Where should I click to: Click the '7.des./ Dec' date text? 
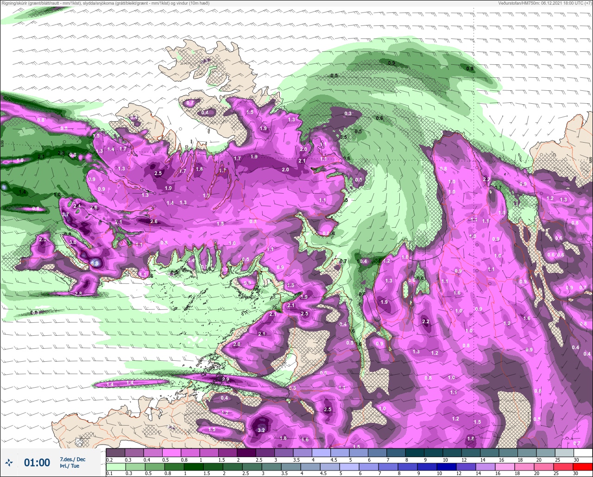point(73,459)
